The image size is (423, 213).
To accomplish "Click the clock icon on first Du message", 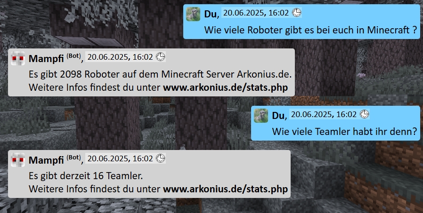I will click(x=296, y=13).
